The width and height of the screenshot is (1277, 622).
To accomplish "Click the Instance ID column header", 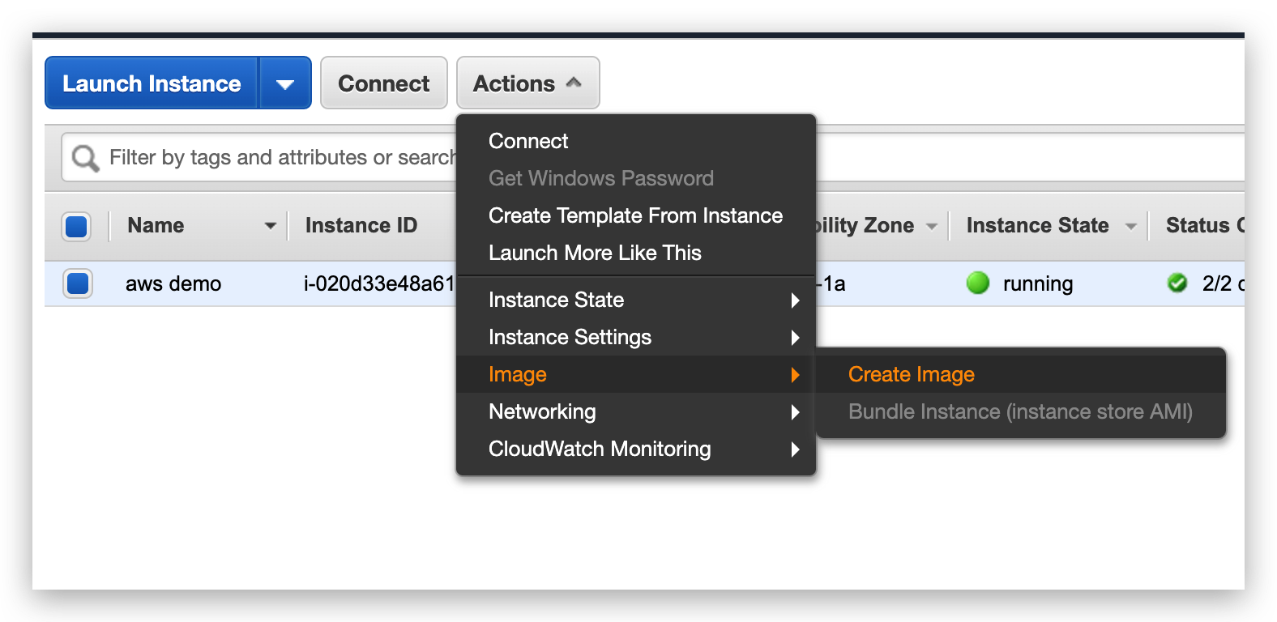I will pos(361,225).
